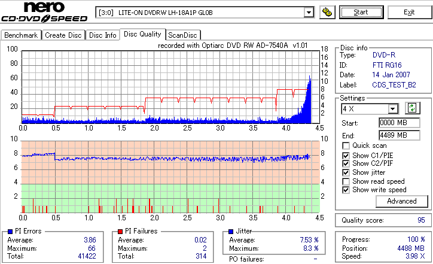Click the date value 14 Jan 2007

coord(391,75)
